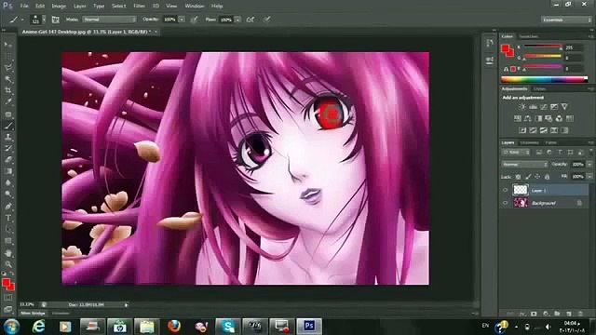The height and width of the screenshot is (335, 596).
Task: Add an Invert adjustment
Action: (522, 130)
